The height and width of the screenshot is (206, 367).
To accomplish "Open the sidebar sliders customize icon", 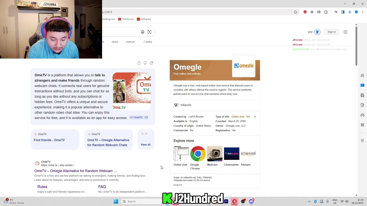I will click(x=362, y=140).
